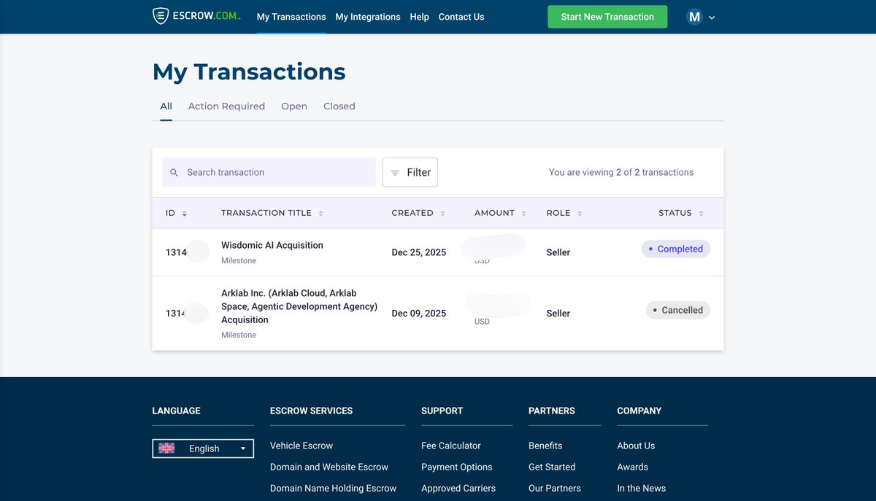876x501 pixels.
Task: Click the transactions viewing count text
Action: point(621,173)
